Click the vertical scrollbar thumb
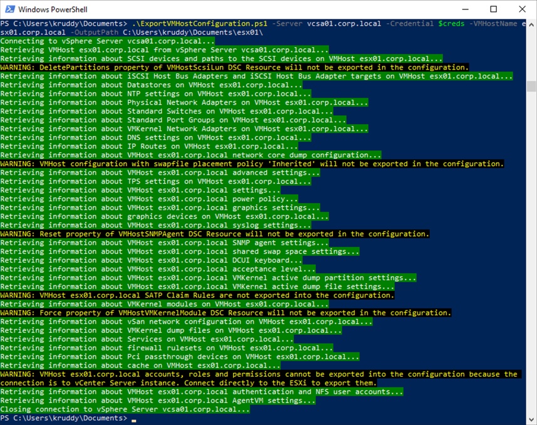 pyautogui.click(x=531, y=87)
